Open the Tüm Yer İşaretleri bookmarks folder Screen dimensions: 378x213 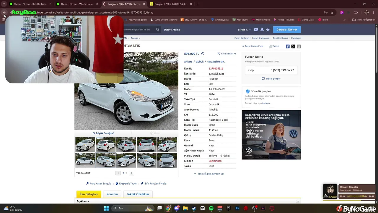(x=364, y=20)
